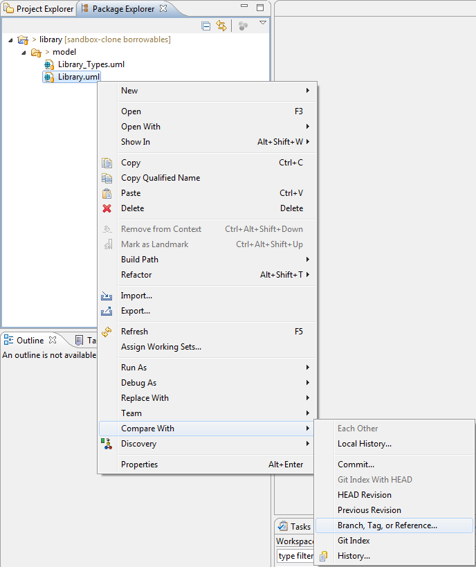Click the Discovery icon in context menu
Viewport: 476px width, 567px height.
pyautogui.click(x=107, y=444)
